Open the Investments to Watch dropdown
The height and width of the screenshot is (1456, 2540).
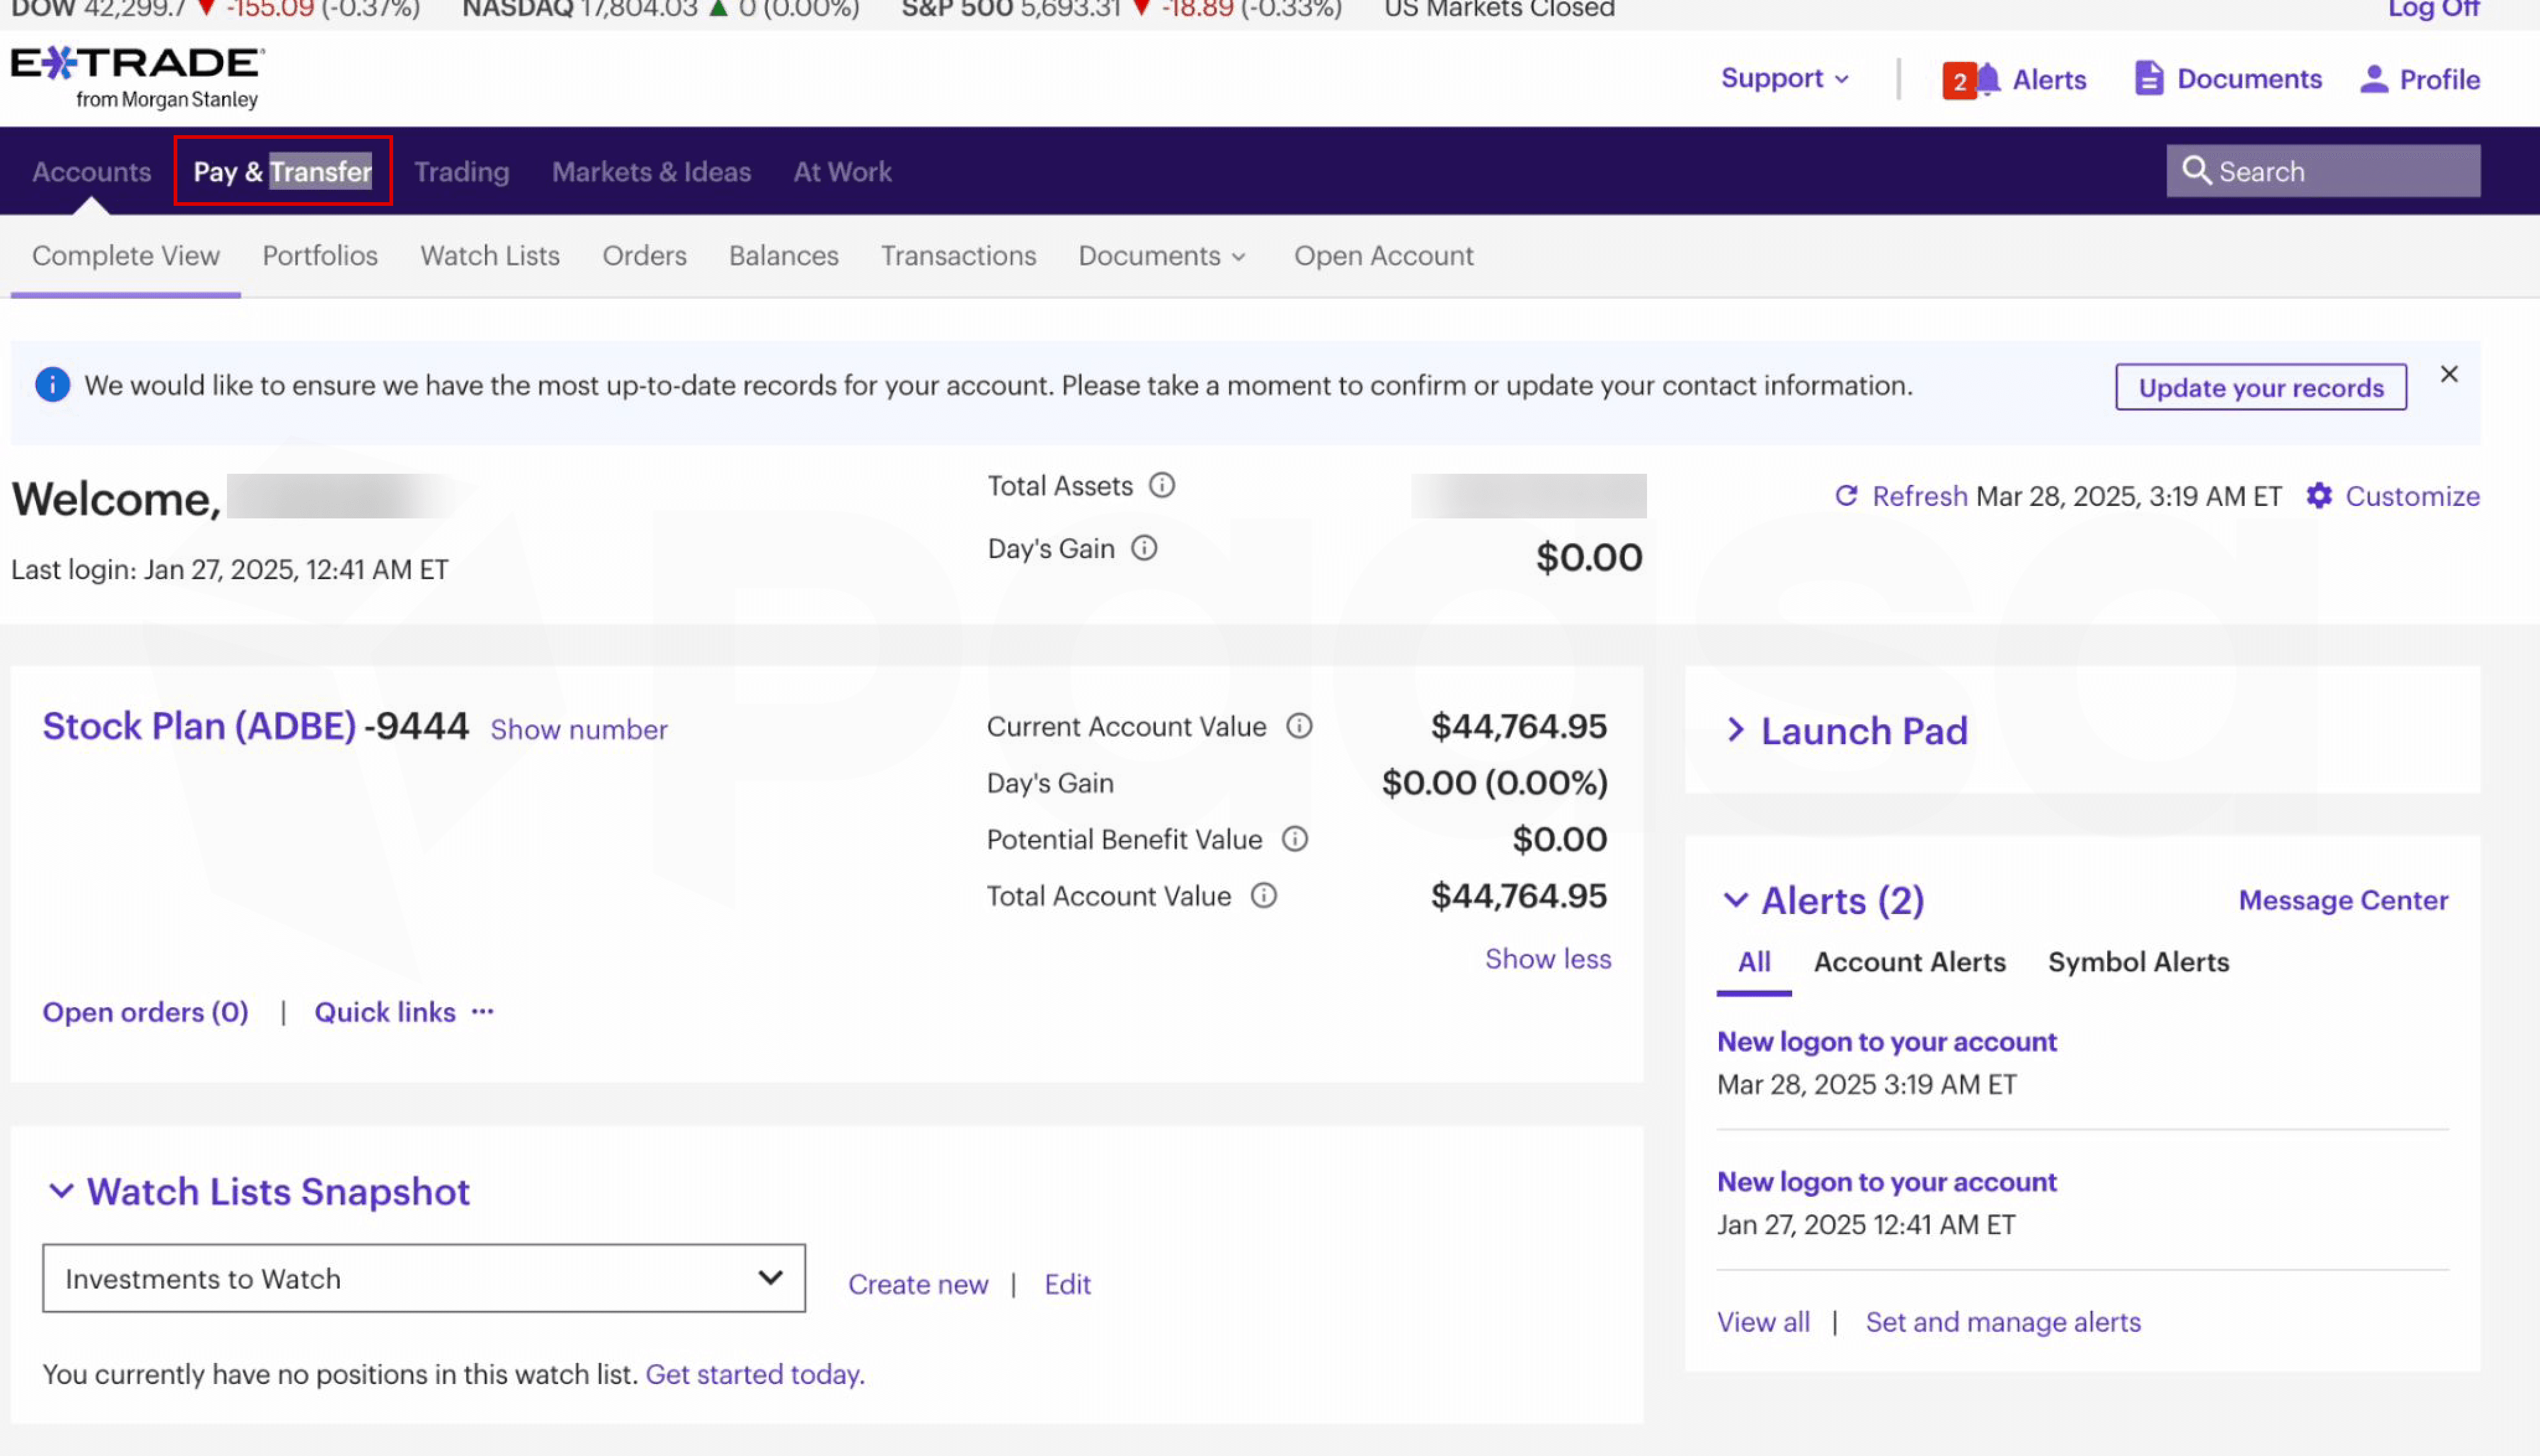click(423, 1278)
